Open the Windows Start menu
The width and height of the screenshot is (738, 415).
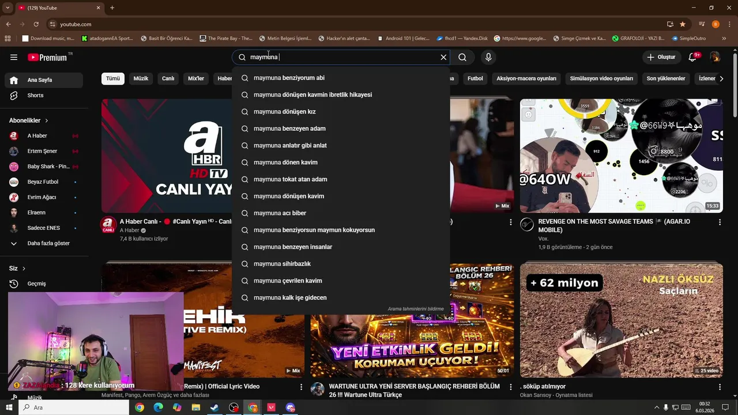[x=9, y=408]
